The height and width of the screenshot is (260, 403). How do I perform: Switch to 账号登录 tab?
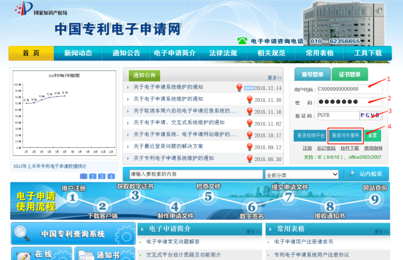click(313, 75)
